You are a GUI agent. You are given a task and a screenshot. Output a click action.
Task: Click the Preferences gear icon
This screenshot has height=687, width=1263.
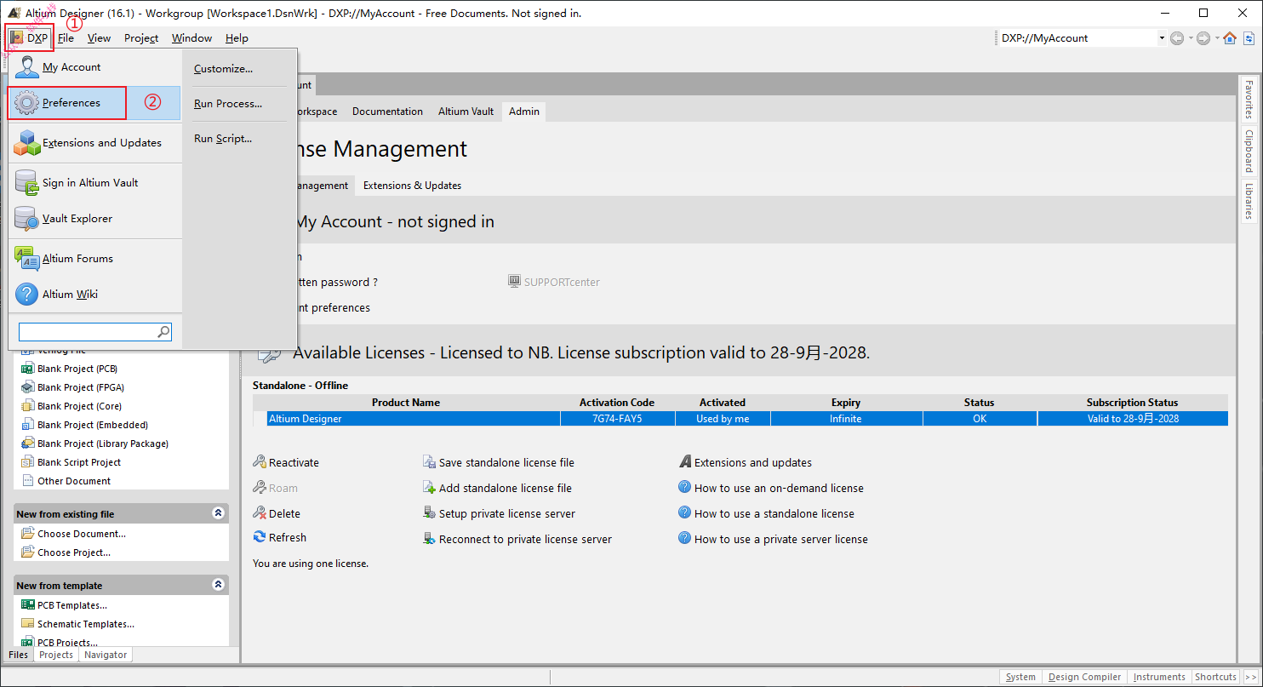click(x=26, y=103)
